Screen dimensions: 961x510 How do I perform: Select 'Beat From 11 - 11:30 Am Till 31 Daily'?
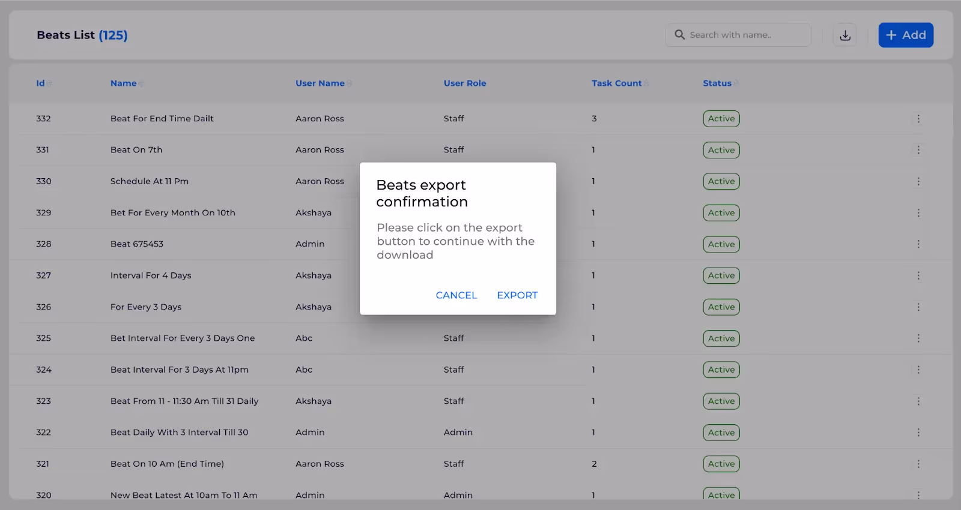pos(184,401)
